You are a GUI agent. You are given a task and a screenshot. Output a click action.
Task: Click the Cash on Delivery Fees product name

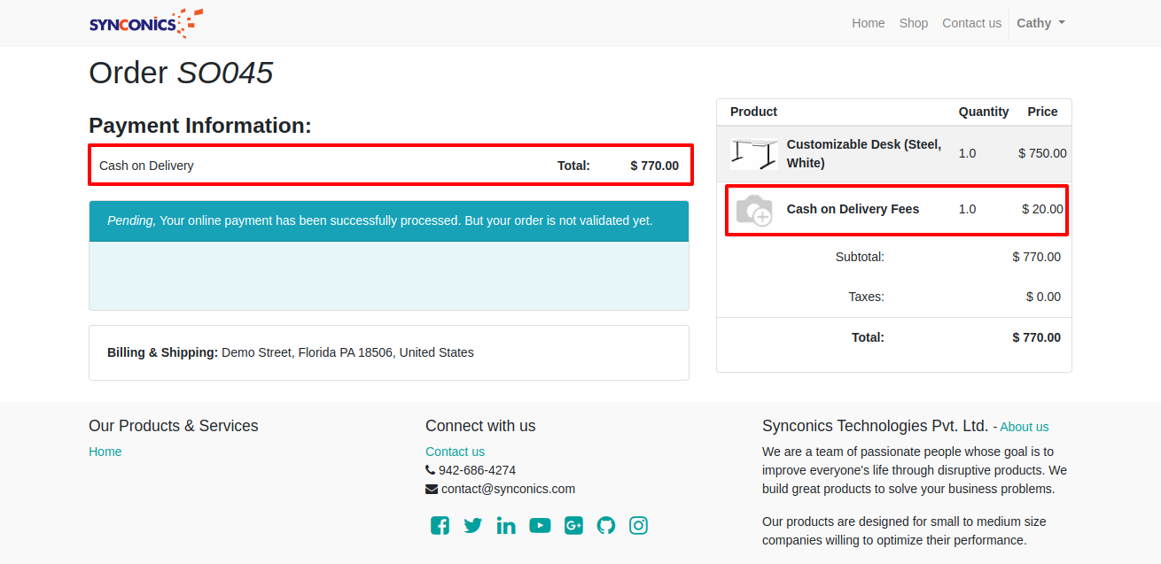(x=853, y=209)
